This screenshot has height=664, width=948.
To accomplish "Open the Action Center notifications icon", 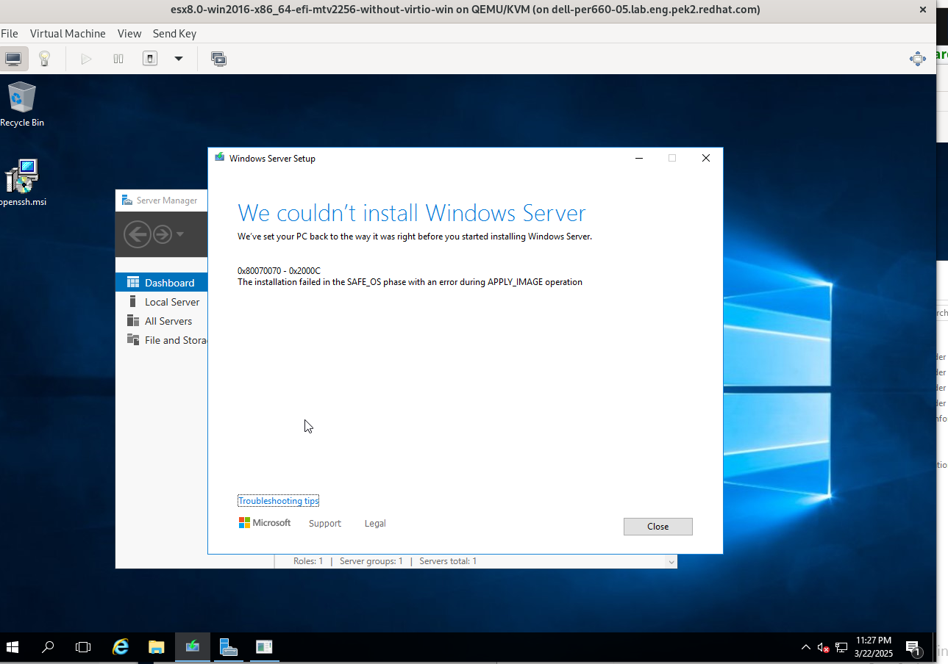I will point(913,647).
